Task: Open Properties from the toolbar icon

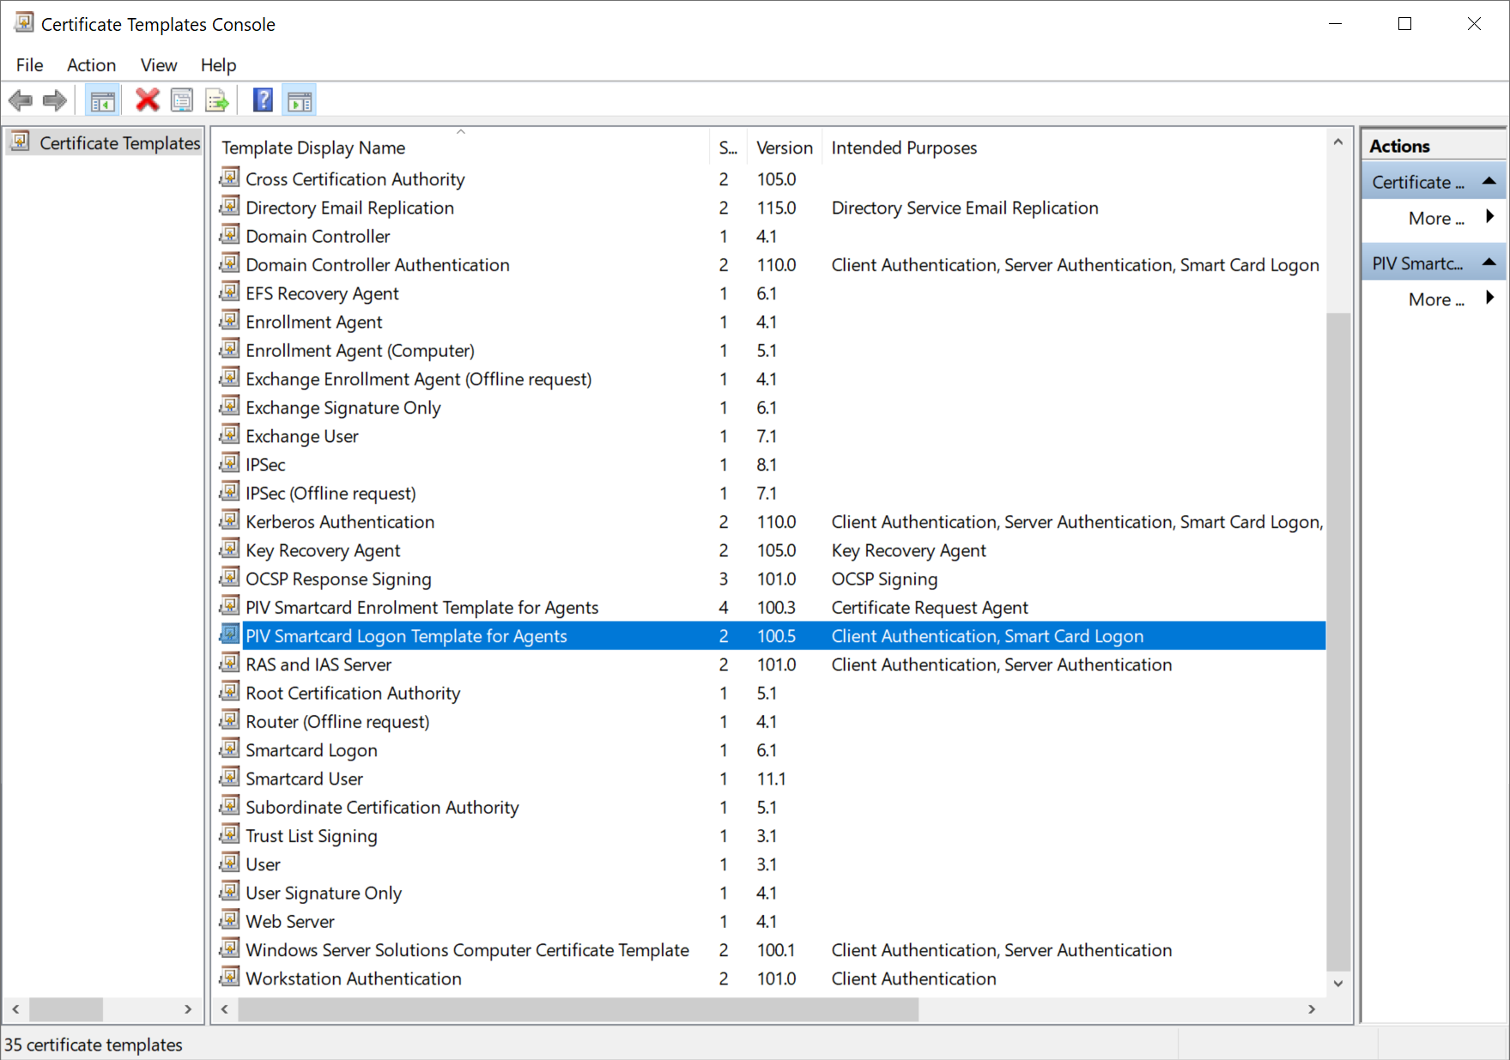Action: point(182,100)
